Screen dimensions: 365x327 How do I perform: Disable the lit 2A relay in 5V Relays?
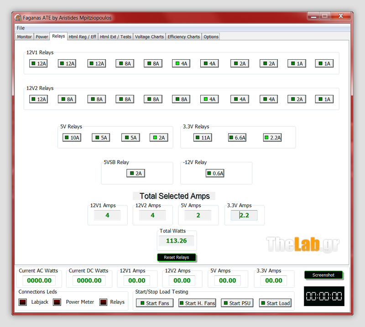pyautogui.click(x=159, y=138)
